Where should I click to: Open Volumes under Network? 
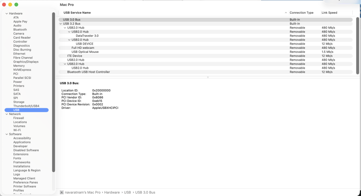(x=19, y=126)
